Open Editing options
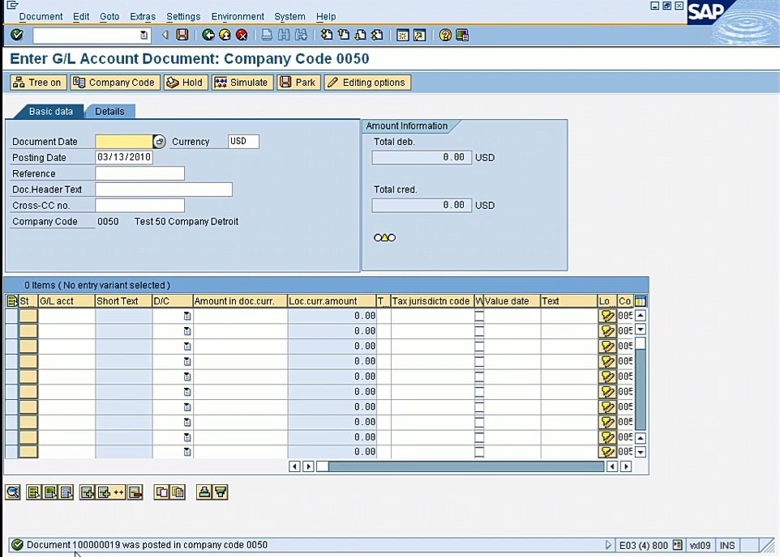This screenshot has height=557, width=780. pos(367,83)
